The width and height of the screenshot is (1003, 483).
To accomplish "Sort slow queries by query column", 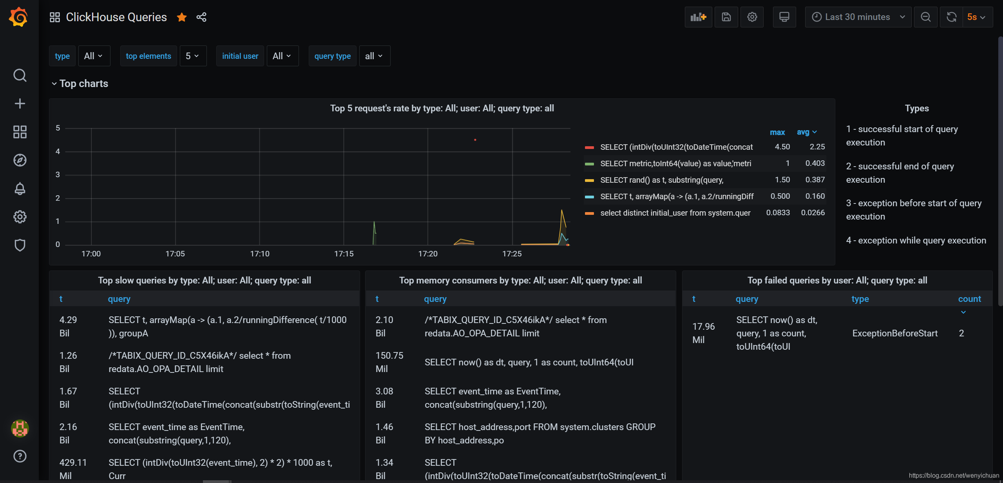I will tap(119, 299).
